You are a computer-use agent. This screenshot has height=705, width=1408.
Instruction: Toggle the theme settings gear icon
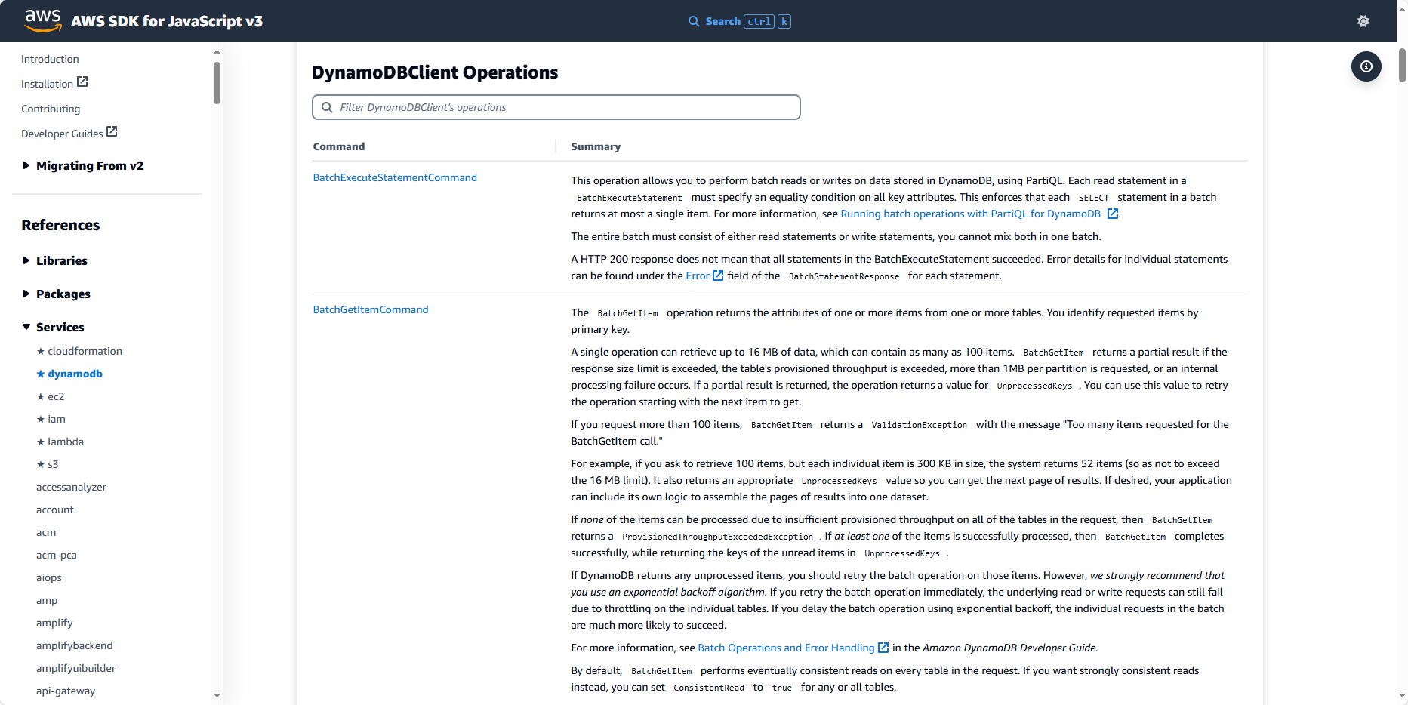tap(1363, 21)
